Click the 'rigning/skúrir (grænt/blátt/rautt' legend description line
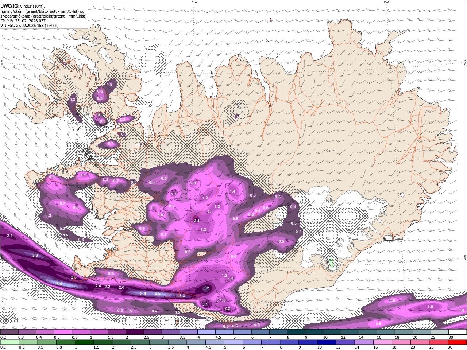The image size is (467, 350). click(x=42, y=11)
